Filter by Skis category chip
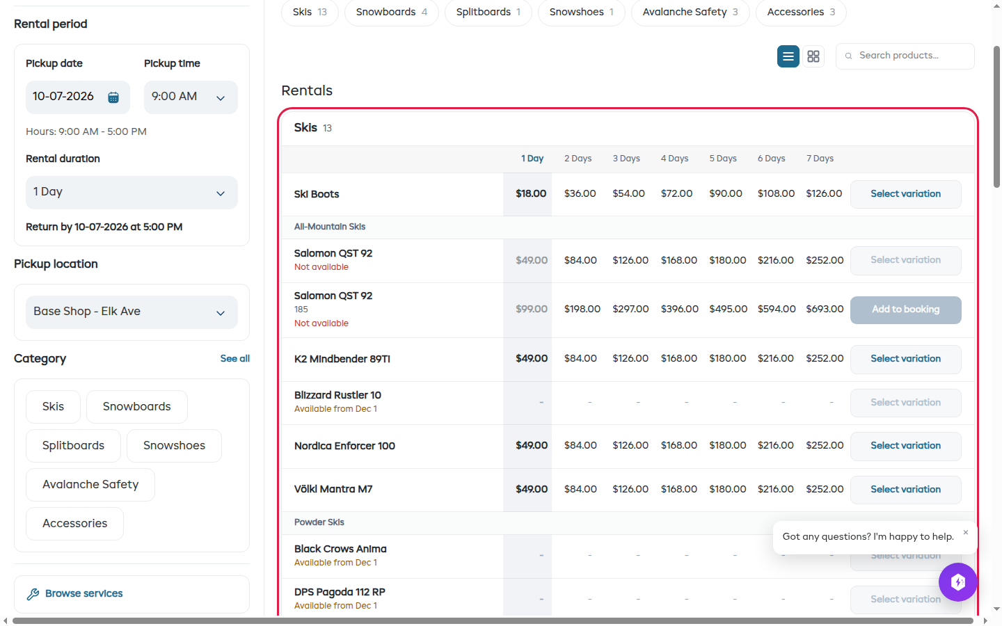This screenshot has height=626, width=1002. [53, 407]
